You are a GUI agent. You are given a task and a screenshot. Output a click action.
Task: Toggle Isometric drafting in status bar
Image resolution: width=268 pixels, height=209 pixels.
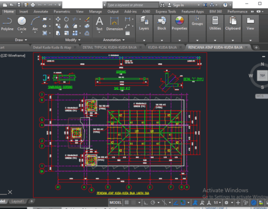[x=164, y=202]
